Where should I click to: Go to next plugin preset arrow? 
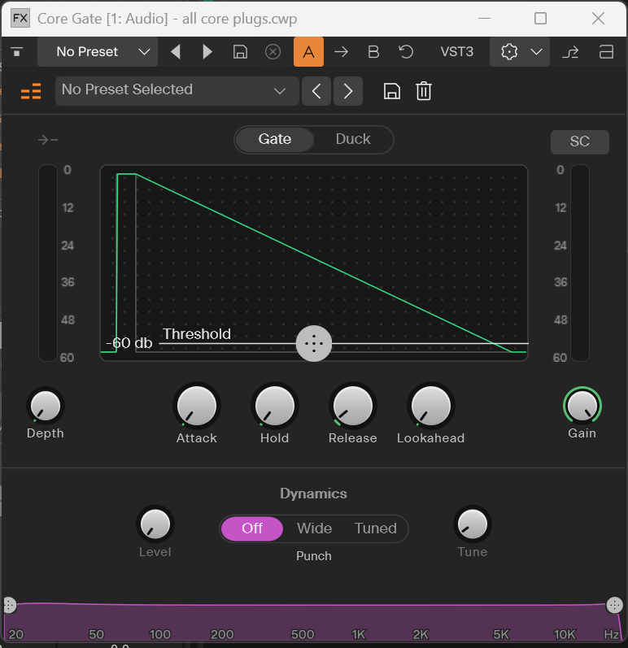(x=347, y=91)
